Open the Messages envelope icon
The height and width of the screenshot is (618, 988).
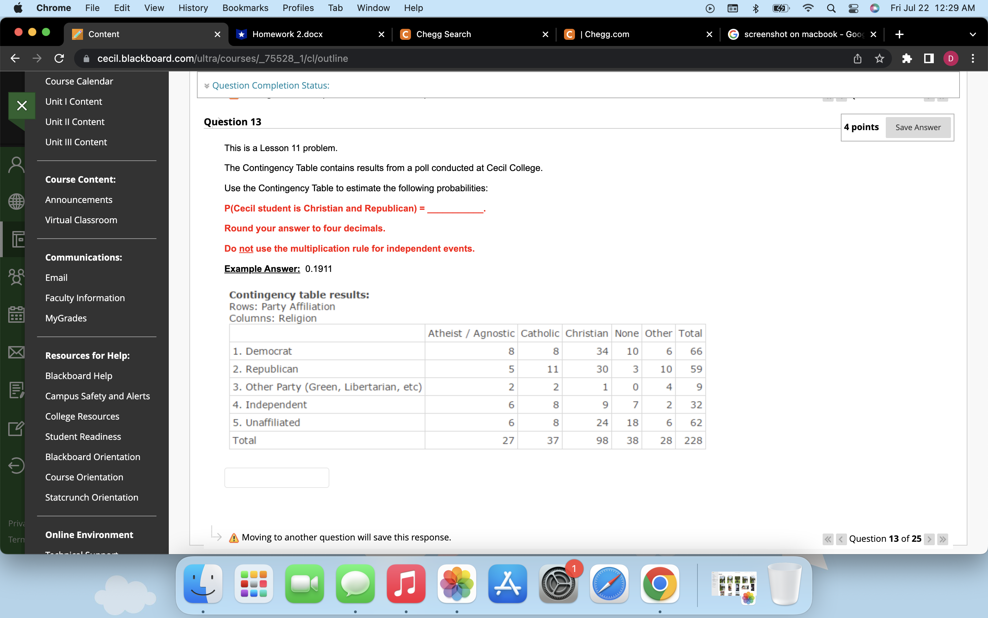(x=16, y=352)
